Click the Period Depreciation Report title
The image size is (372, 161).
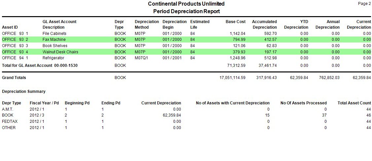(186, 11)
